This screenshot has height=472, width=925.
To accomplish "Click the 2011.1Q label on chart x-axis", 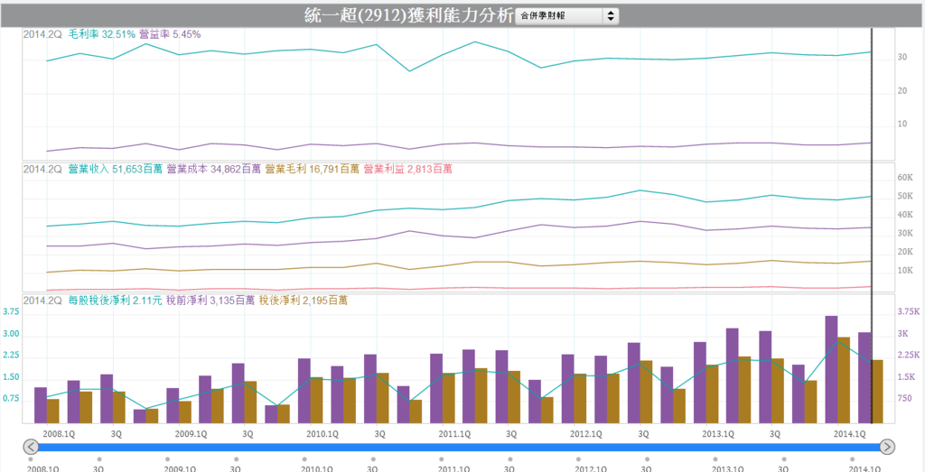I will coord(453,433).
